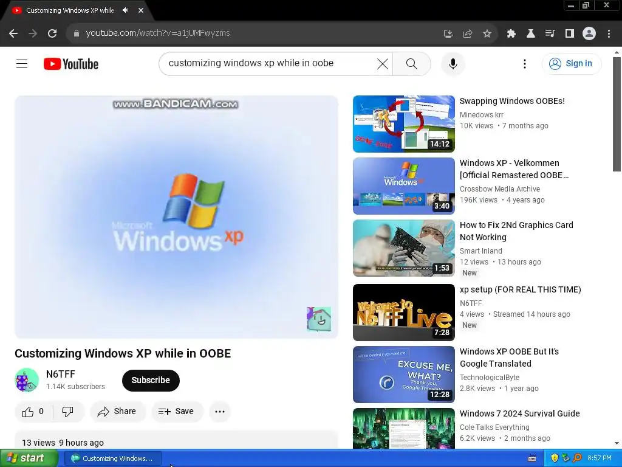Reload the page with the refresh icon

coord(52,33)
